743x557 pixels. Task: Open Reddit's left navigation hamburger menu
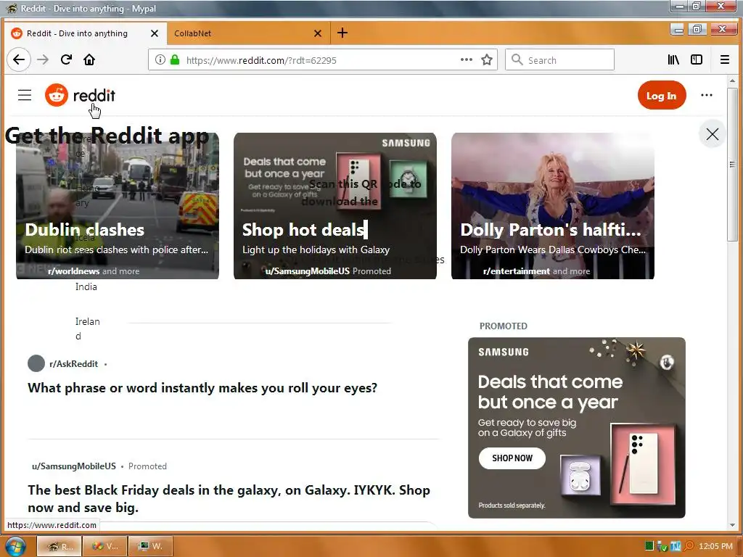pos(25,95)
